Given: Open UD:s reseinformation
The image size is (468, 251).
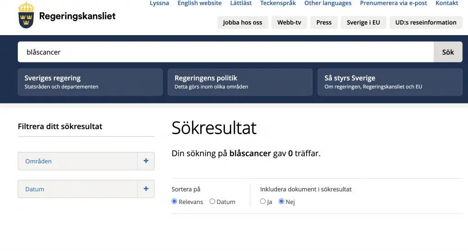Looking at the screenshot, I should click(425, 22).
